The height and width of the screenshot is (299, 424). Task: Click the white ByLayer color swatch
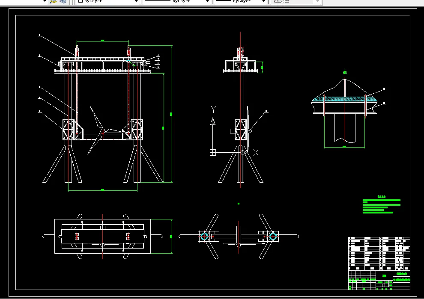point(81,1)
